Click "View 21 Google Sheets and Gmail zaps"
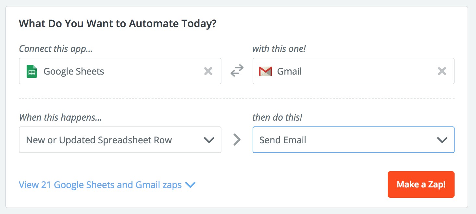This screenshot has width=476, height=214. coord(100,184)
